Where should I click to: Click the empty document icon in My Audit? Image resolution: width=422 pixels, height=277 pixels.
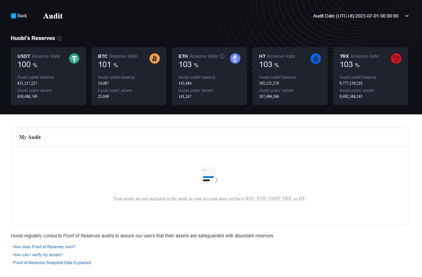(210, 176)
